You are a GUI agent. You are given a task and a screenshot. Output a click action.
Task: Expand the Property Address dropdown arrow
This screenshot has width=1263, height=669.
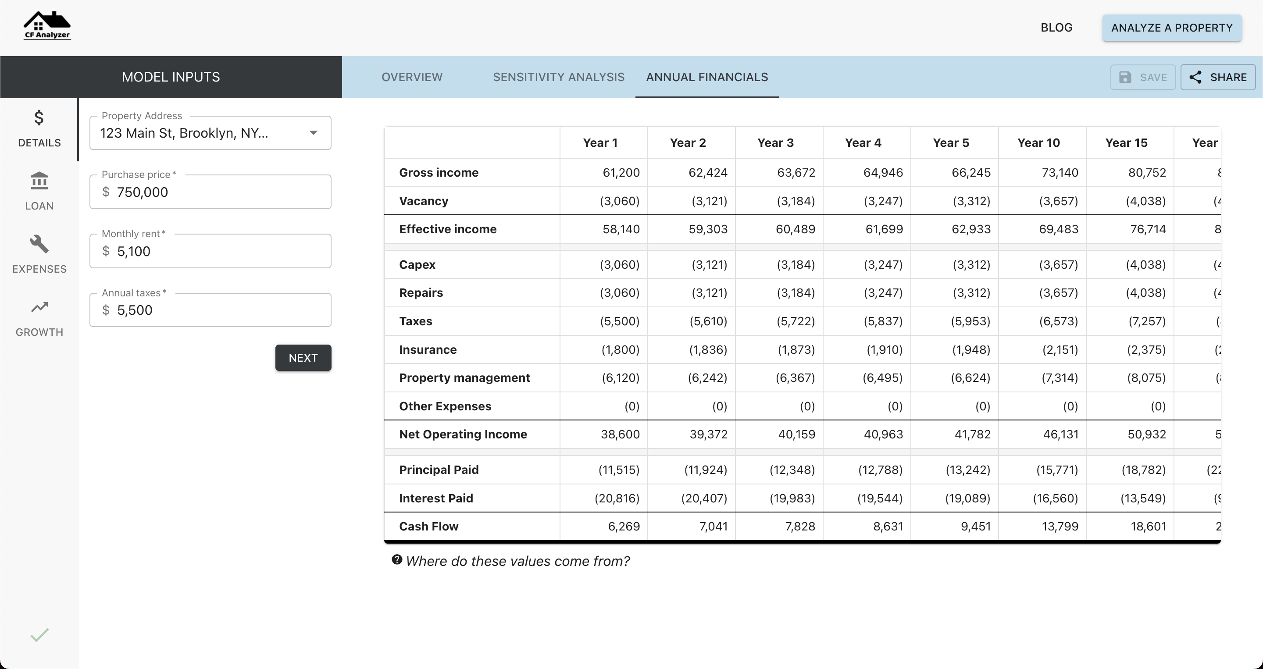(313, 133)
